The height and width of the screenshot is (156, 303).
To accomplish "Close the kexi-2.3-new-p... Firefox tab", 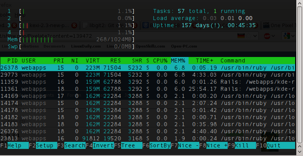I will point(74,25).
